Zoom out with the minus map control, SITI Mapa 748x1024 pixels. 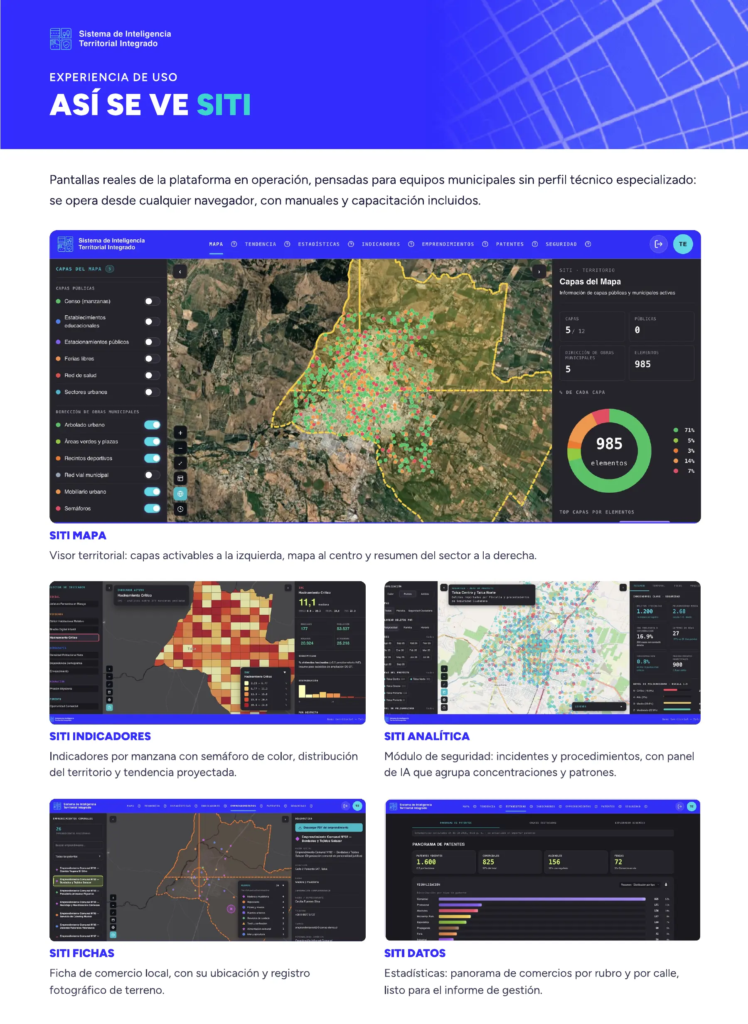(180, 448)
